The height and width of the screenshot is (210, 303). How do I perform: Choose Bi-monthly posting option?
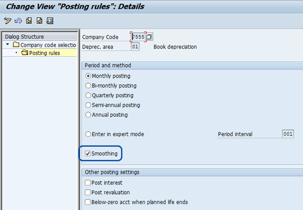click(x=88, y=85)
